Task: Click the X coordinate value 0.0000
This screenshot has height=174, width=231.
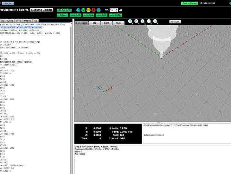Action: point(97,128)
